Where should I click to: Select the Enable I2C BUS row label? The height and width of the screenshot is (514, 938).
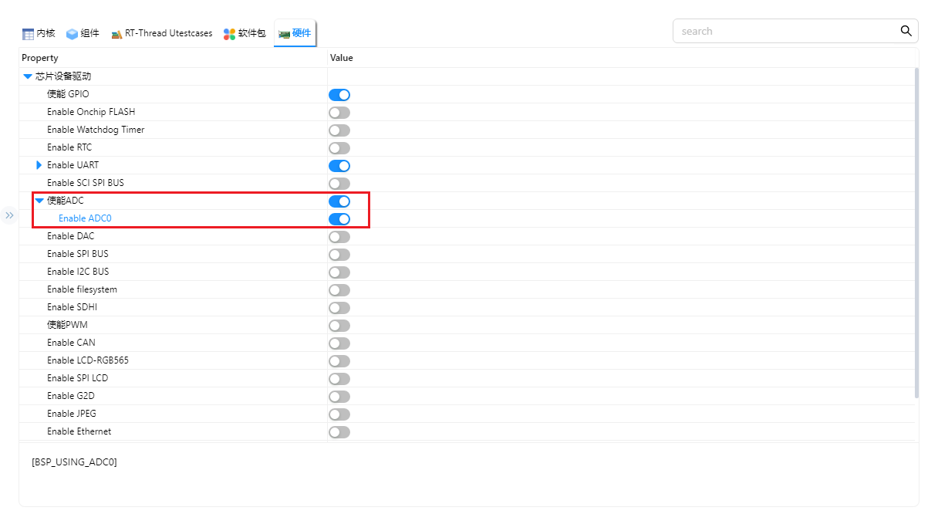(78, 272)
